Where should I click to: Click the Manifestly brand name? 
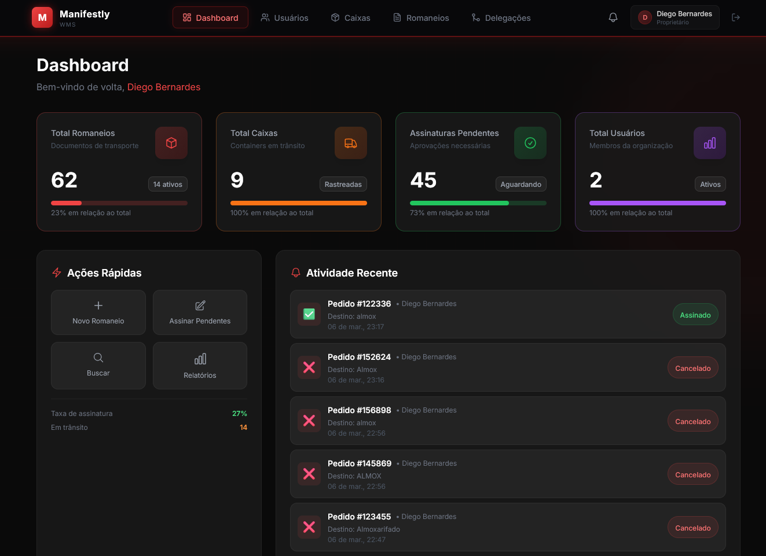(x=85, y=14)
